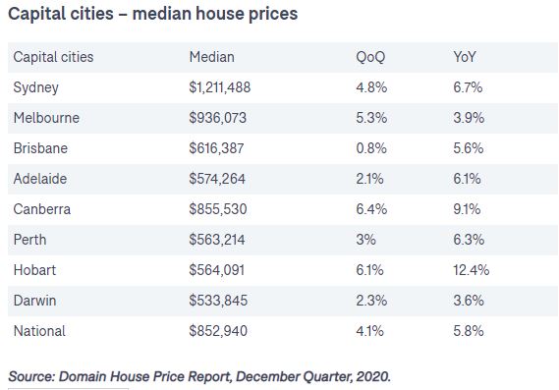Click the Adelaide median $574,264
Screen dimensions: 559x390
[217, 179]
